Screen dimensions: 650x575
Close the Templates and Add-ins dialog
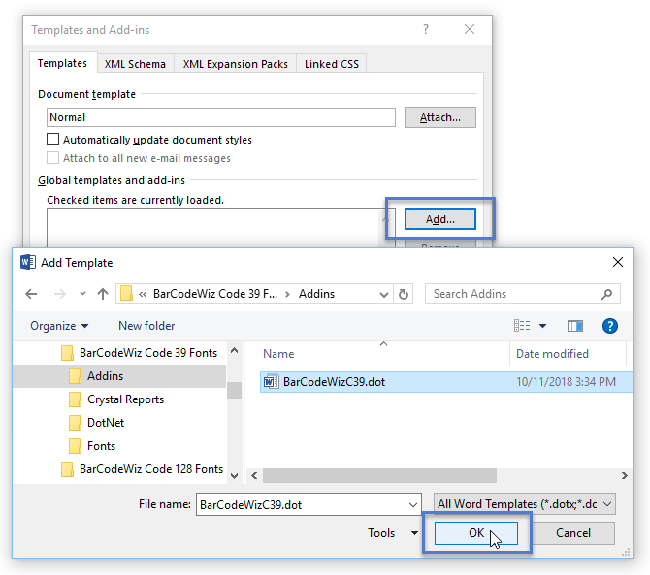click(470, 29)
